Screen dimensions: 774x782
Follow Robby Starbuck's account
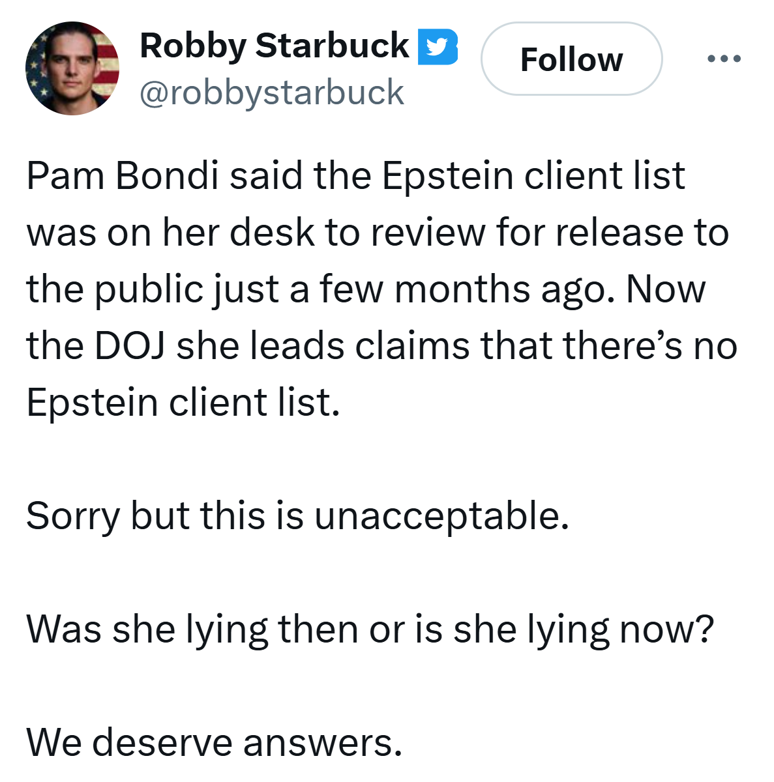point(572,59)
